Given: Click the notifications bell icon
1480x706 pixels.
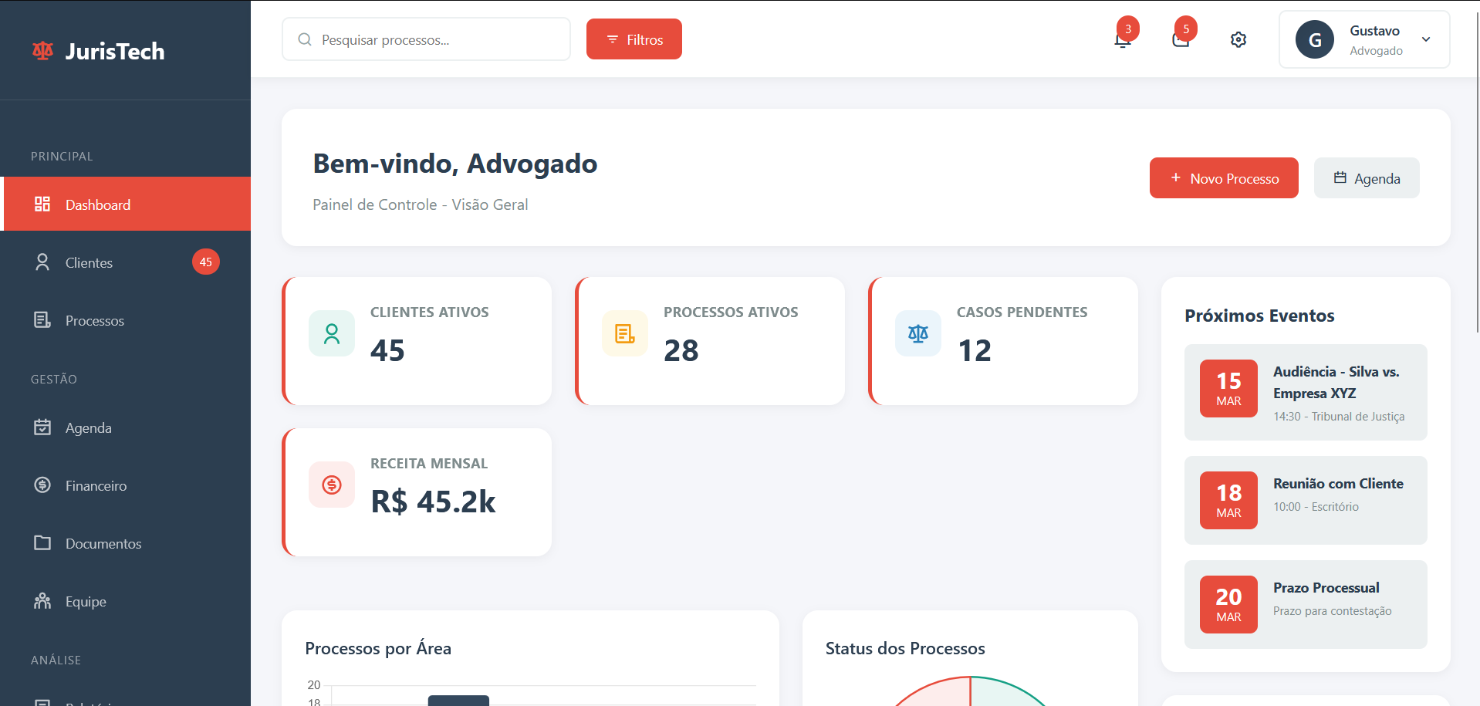Looking at the screenshot, I should pyautogui.click(x=1123, y=40).
